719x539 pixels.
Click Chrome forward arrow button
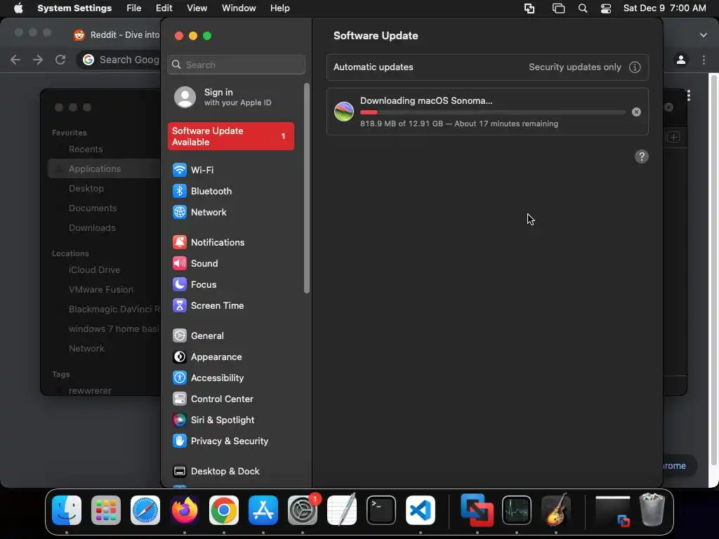point(38,60)
